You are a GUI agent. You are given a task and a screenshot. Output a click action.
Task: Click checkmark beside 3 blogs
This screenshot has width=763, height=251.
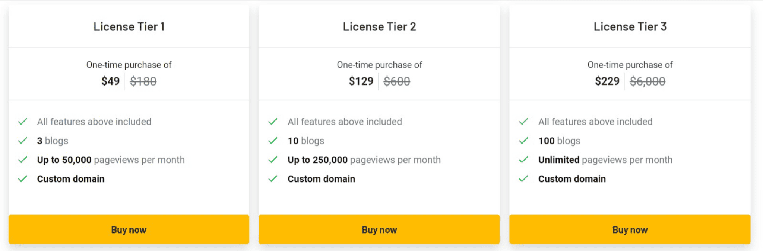click(x=23, y=141)
